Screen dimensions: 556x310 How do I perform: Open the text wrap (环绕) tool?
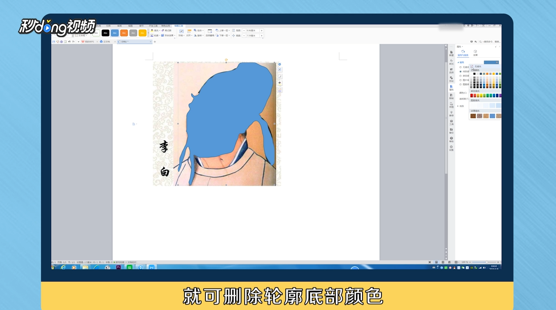[x=181, y=33]
